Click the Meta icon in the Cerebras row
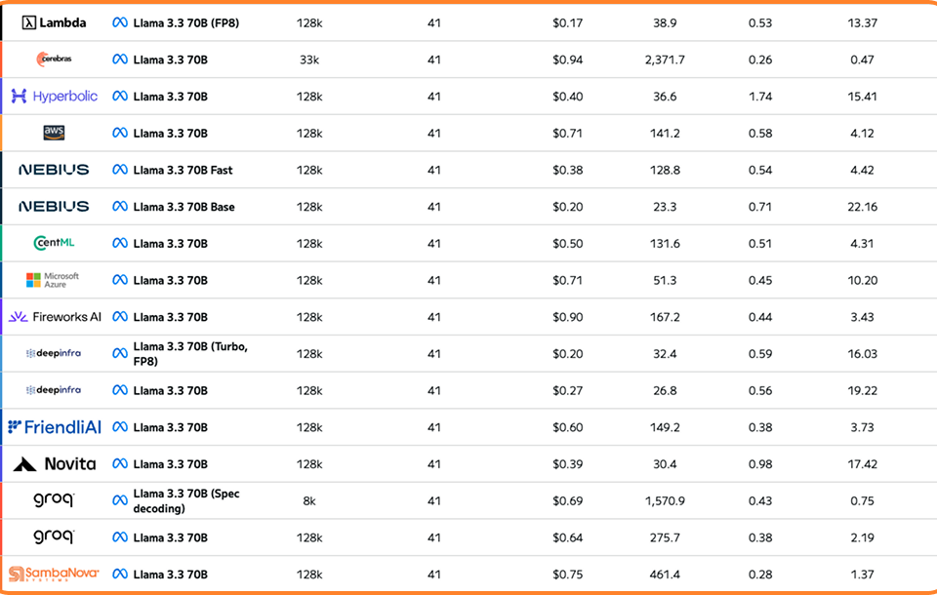The height and width of the screenshot is (595, 937). (x=120, y=59)
